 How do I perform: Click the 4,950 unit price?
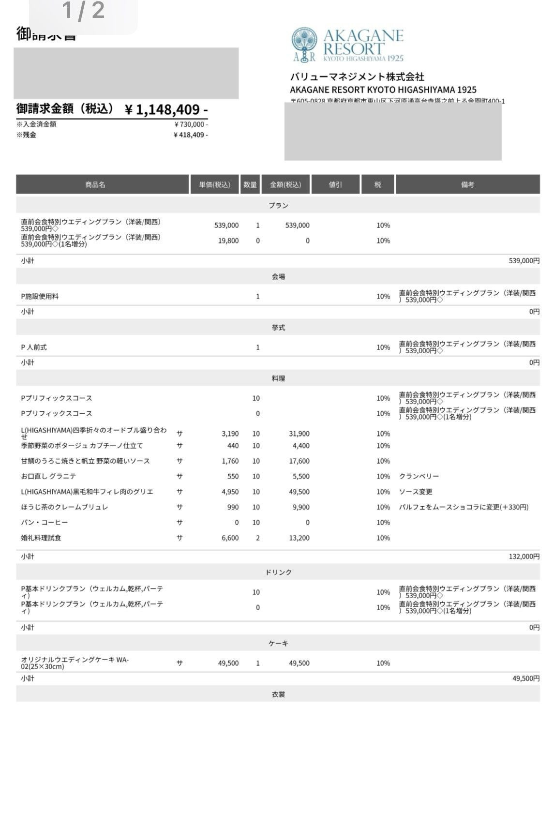pyautogui.click(x=230, y=492)
